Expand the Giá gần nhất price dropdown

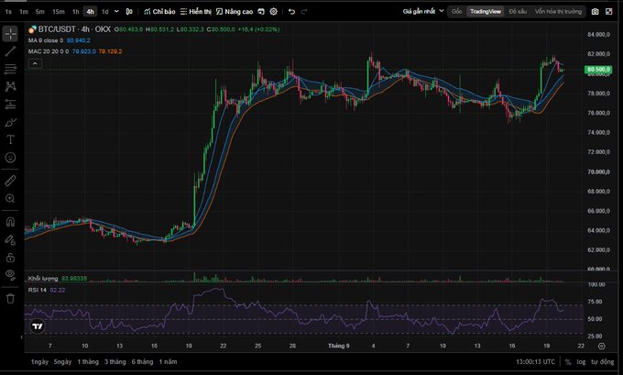[423, 12]
